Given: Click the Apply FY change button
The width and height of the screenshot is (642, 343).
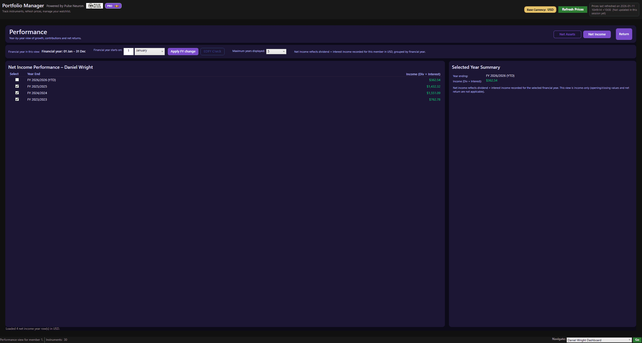Looking at the screenshot, I should point(183,51).
